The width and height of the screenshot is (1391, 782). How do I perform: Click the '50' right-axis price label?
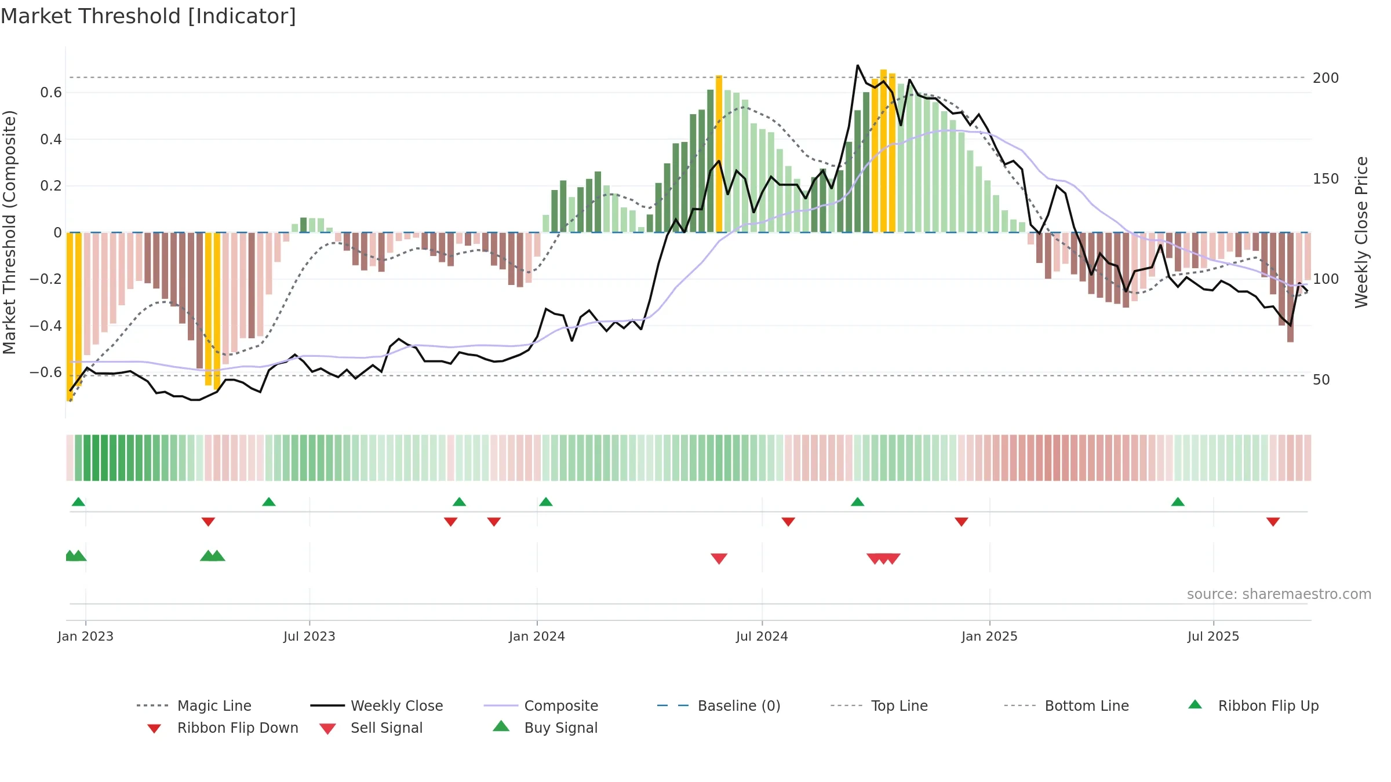click(1321, 380)
